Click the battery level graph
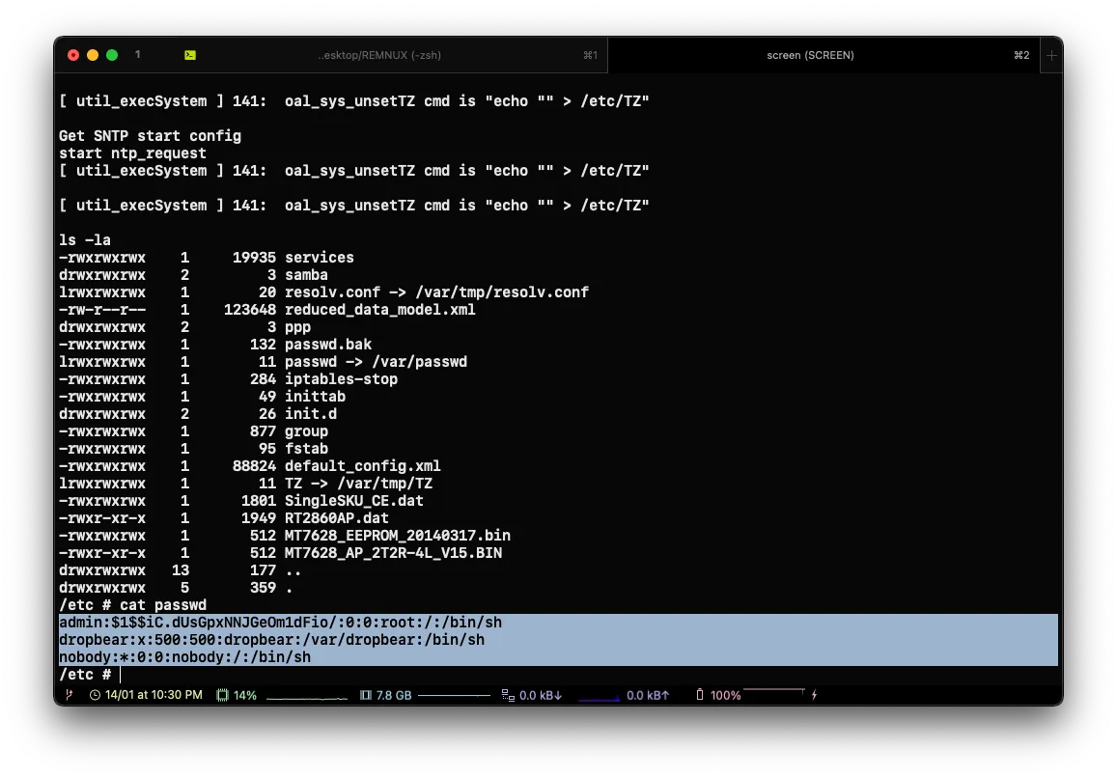Image resolution: width=1117 pixels, height=777 pixels. pyautogui.click(x=773, y=691)
